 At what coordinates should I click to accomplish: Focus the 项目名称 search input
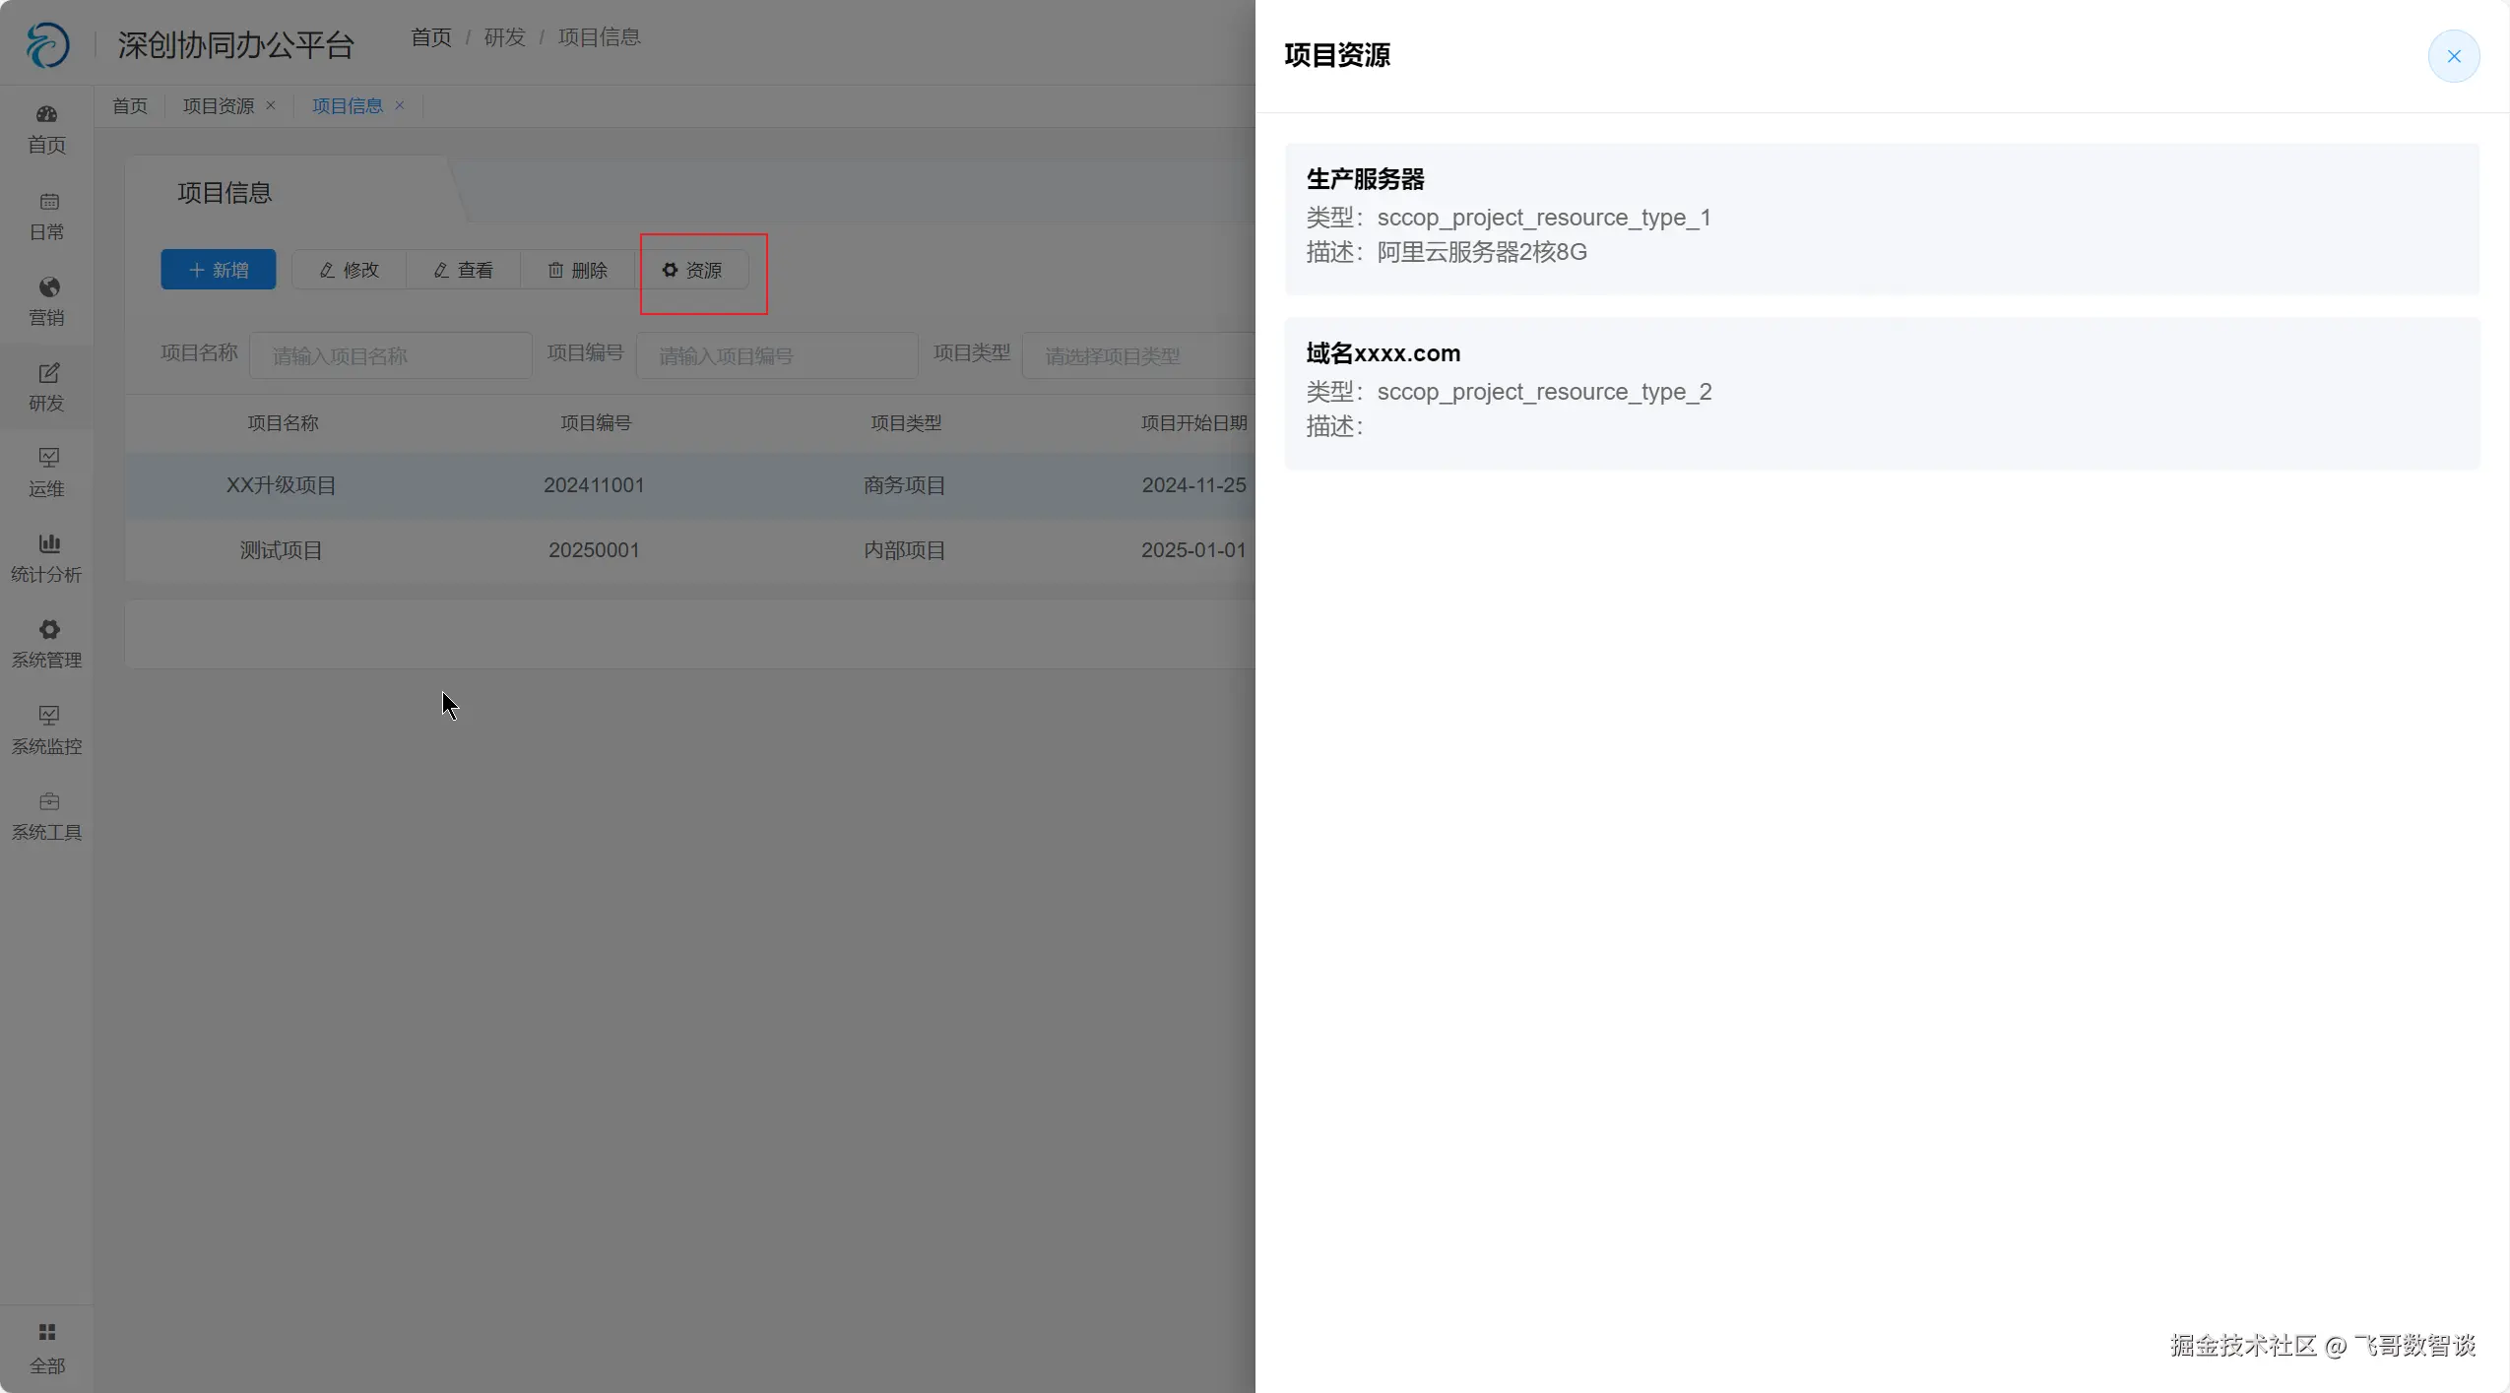point(390,356)
